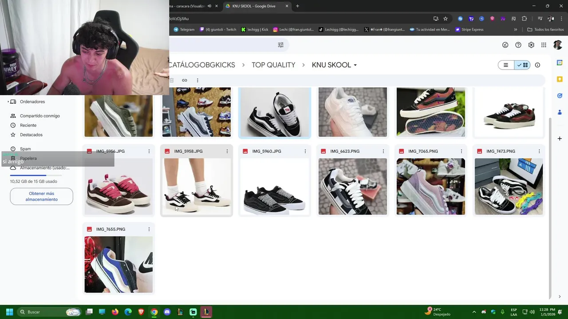Open more actions for IMG_7065.PNG
The height and width of the screenshot is (319, 568).
click(461, 151)
